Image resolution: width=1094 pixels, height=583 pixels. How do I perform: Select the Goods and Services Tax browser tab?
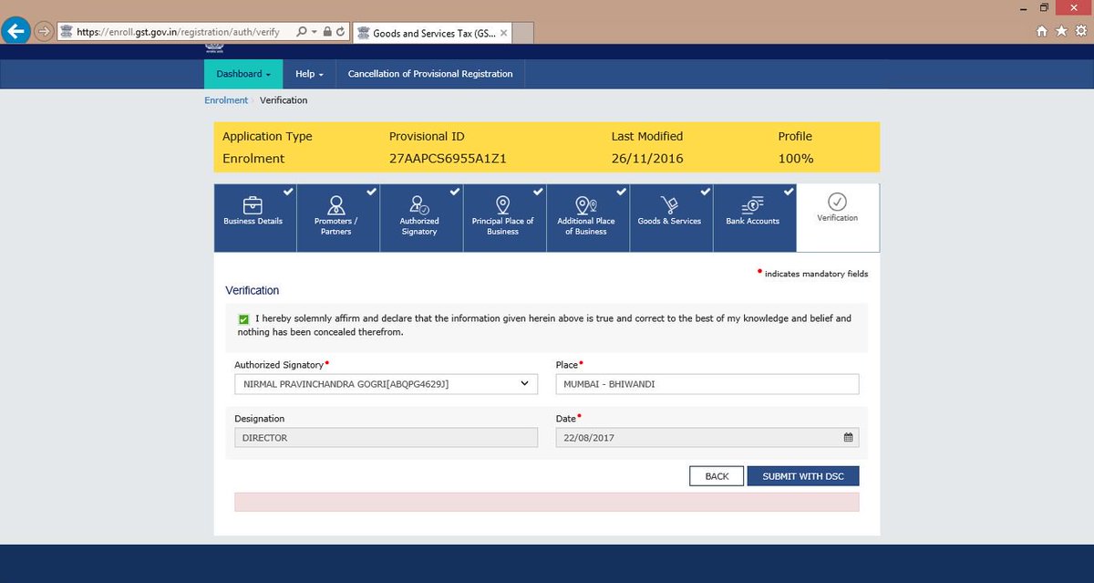point(433,33)
